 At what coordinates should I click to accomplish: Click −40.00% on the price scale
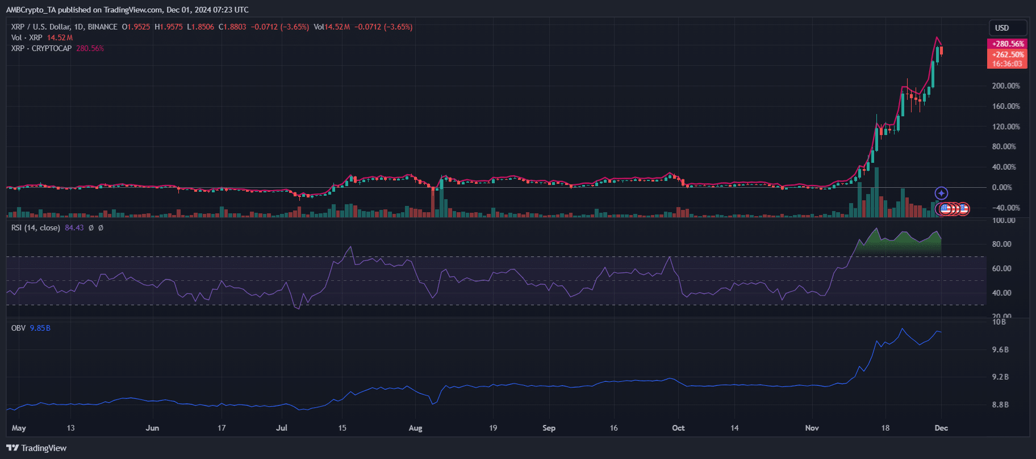[x=1006, y=208]
